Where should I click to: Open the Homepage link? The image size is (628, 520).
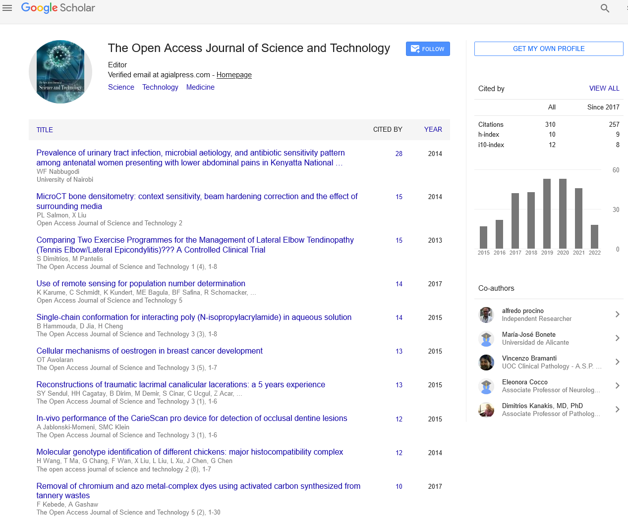(x=234, y=75)
